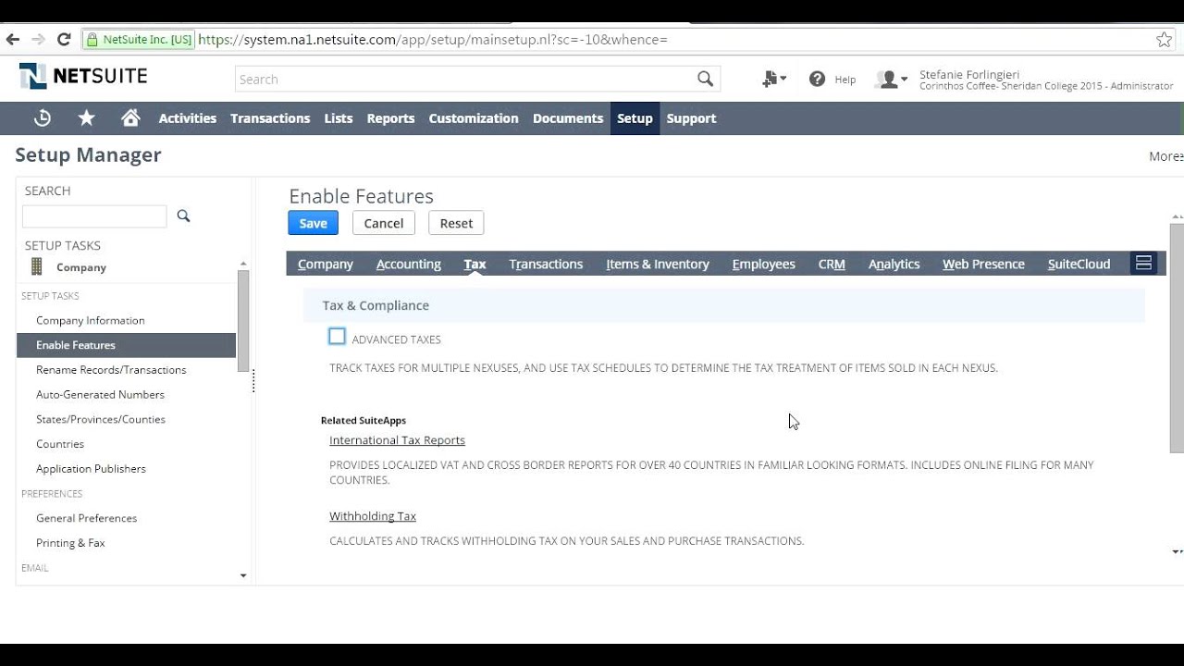The width and height of the screenshot is (1184, 666).
Task: Switch to the Accounting subtab
Action: (x=409, y=264)
